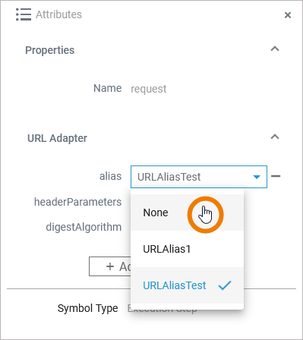Click the Name property label
The image size is (303, 340).
pyautogui.click(x=108, y=88)
